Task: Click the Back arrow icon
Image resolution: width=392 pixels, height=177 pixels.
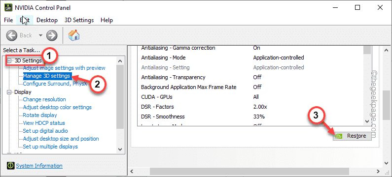Action: pyautogui.click(x=12, y=35)
